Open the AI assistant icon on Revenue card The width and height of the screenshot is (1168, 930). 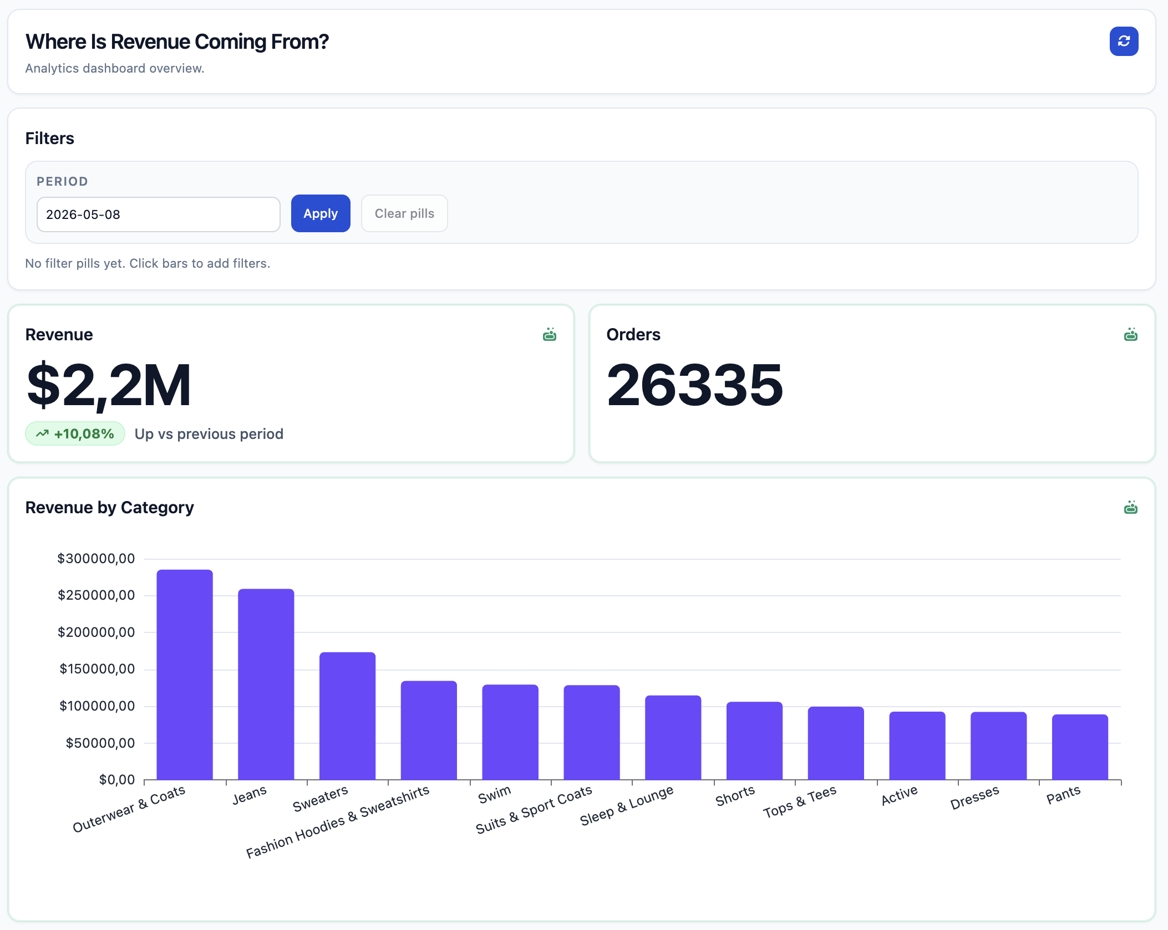point(549,334)
